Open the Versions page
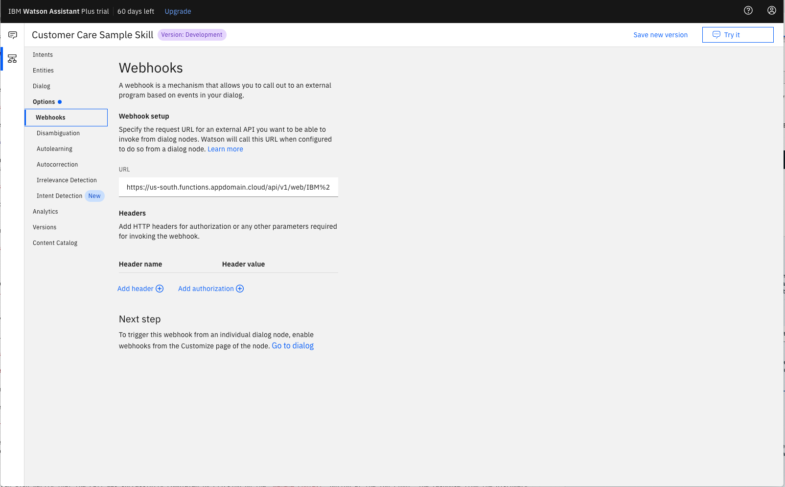The width and height of the screenshot is (785, 487). pyautogui.click(x=45, y=227)
